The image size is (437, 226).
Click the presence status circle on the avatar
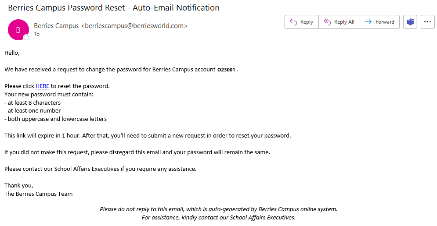click(26, 38)
